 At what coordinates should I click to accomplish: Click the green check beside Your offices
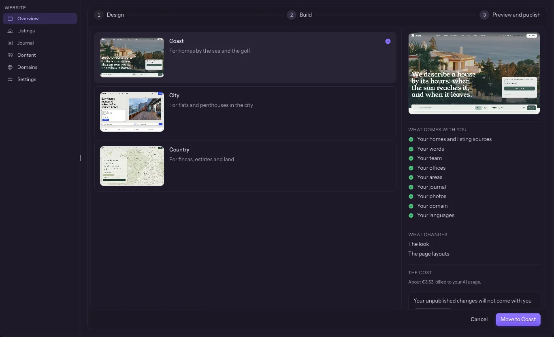(x=411, y=168)
